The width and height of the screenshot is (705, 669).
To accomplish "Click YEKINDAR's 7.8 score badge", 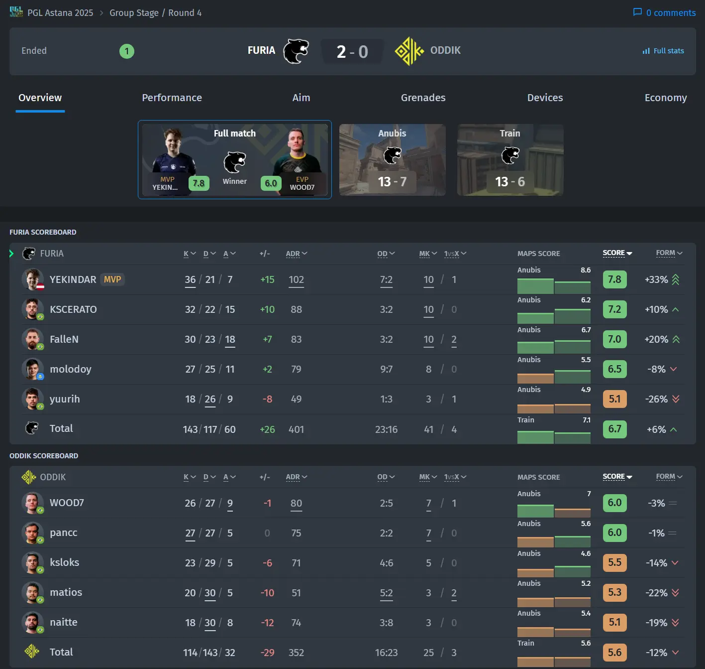I will coord(614,279).
